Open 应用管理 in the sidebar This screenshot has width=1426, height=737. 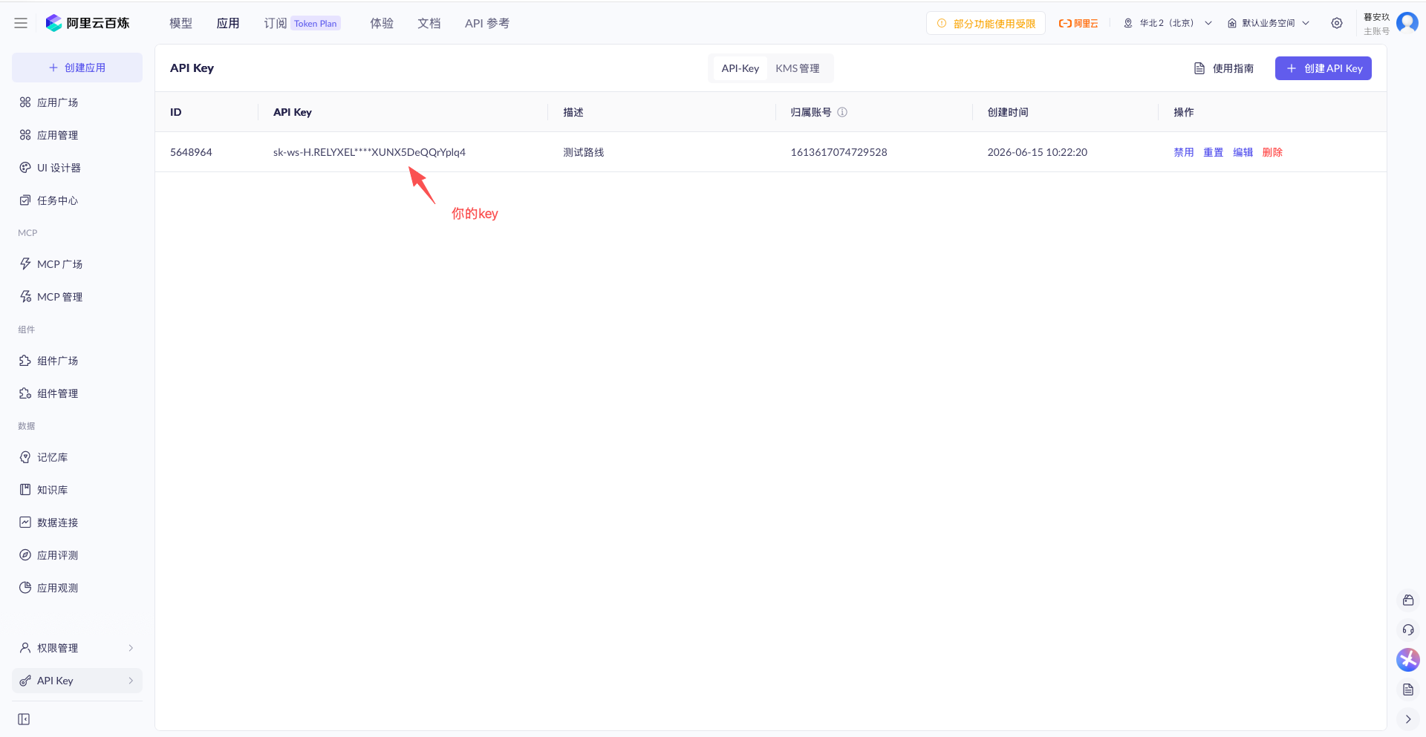click(x=77, y=135)
